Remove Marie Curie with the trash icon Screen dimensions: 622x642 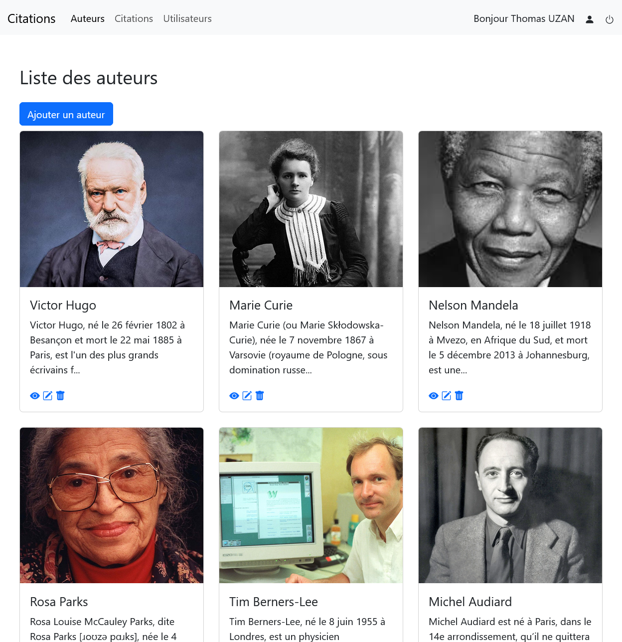(x=260, y=396)
